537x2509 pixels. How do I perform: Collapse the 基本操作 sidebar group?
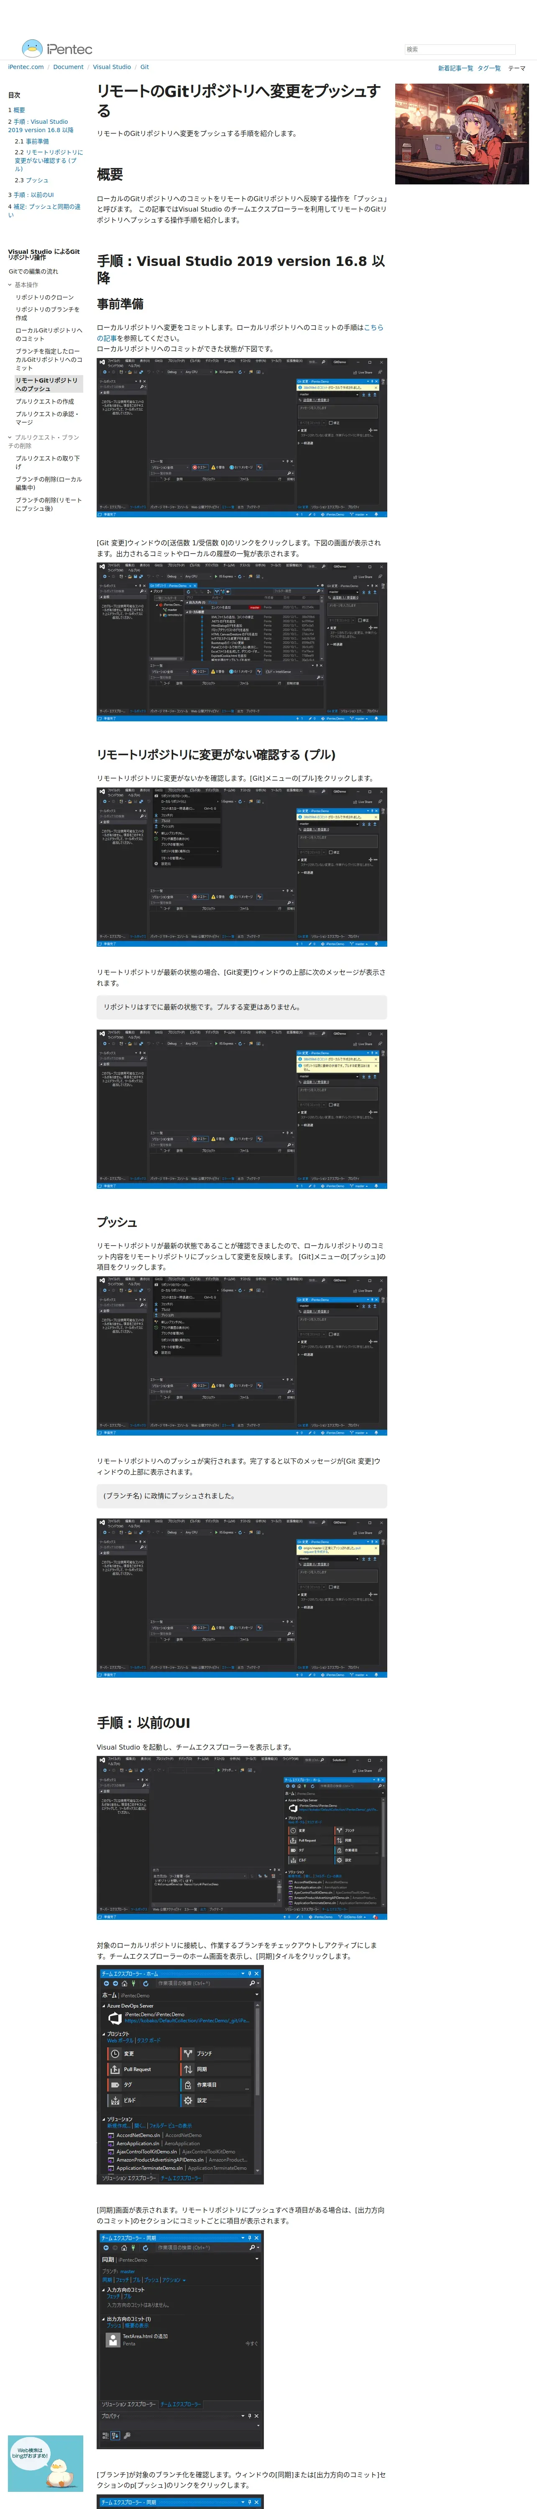[x=23, y=284]
